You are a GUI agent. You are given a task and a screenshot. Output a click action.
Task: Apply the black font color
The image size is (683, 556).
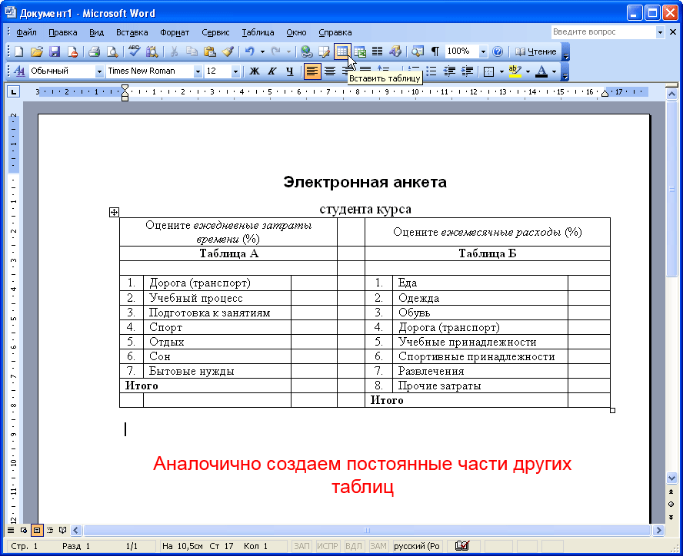pos(541,71)
